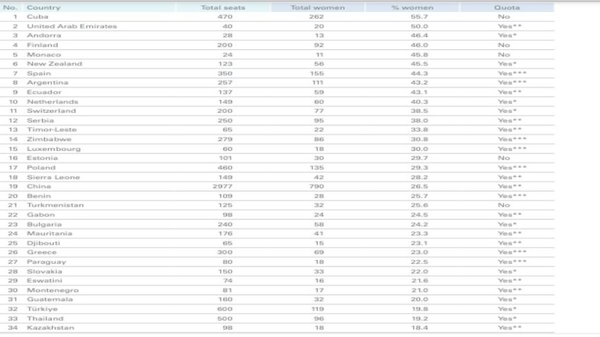Click Quota value No for Turkmenistan
Viewport: 600px width, 337px height.
(x=504, y=204)
